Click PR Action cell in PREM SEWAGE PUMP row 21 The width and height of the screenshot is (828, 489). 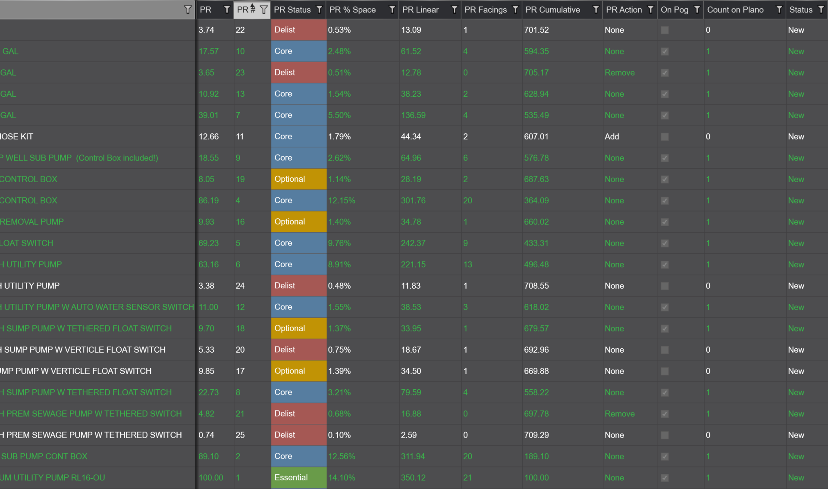click(x=619, y=414)
